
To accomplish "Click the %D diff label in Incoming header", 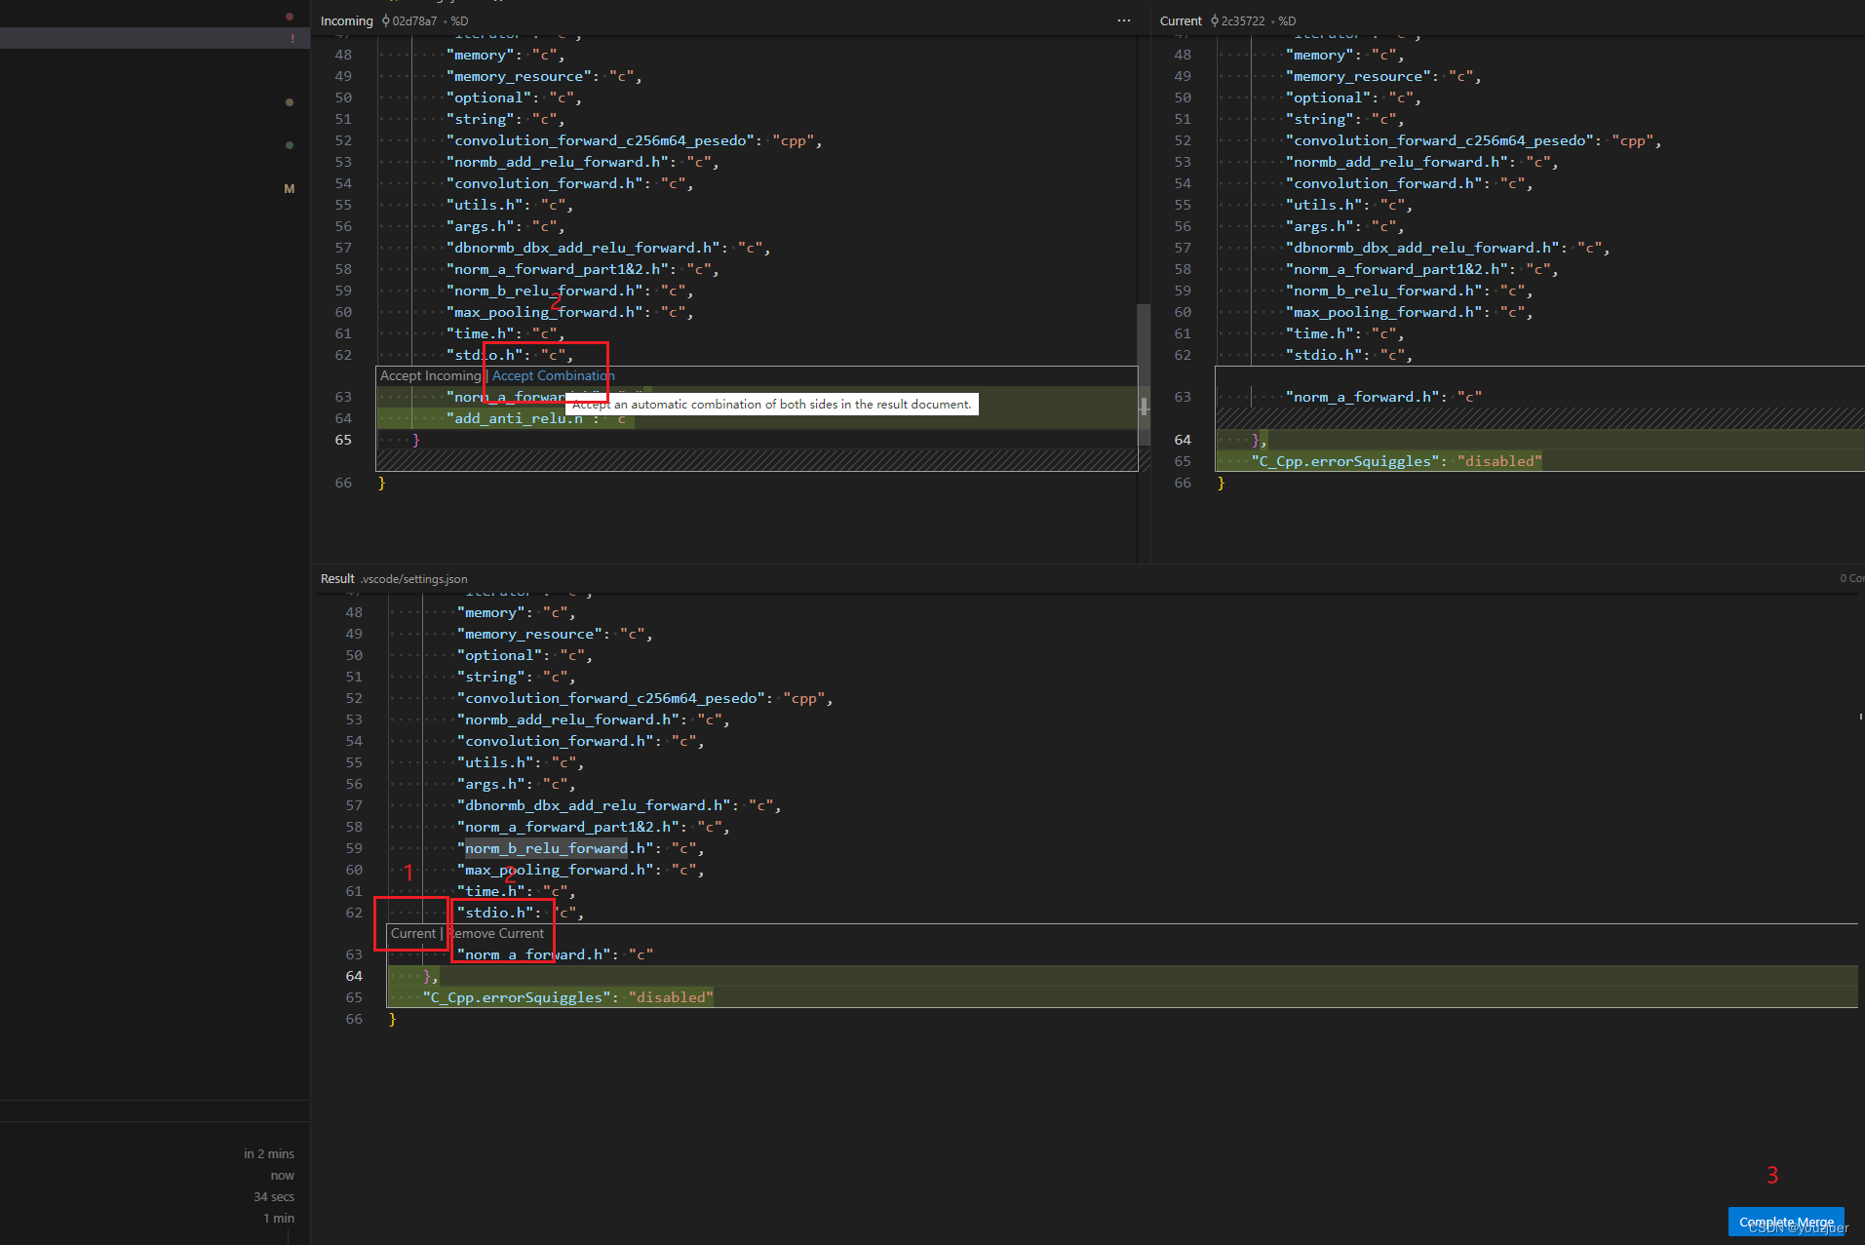I will 459,20.
